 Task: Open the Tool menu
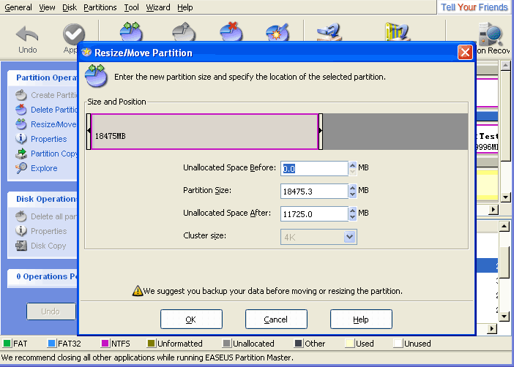(x=131, y=7)
